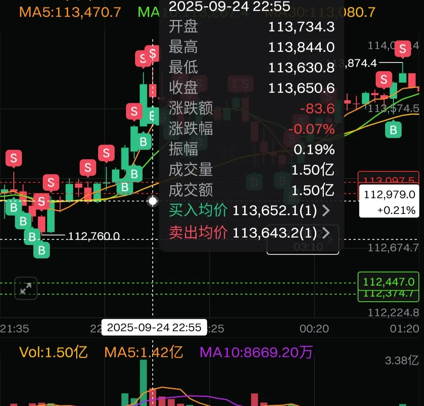
Task: Tap the purple MA10:8669.20万 label
Action: [x=256, y=352]
